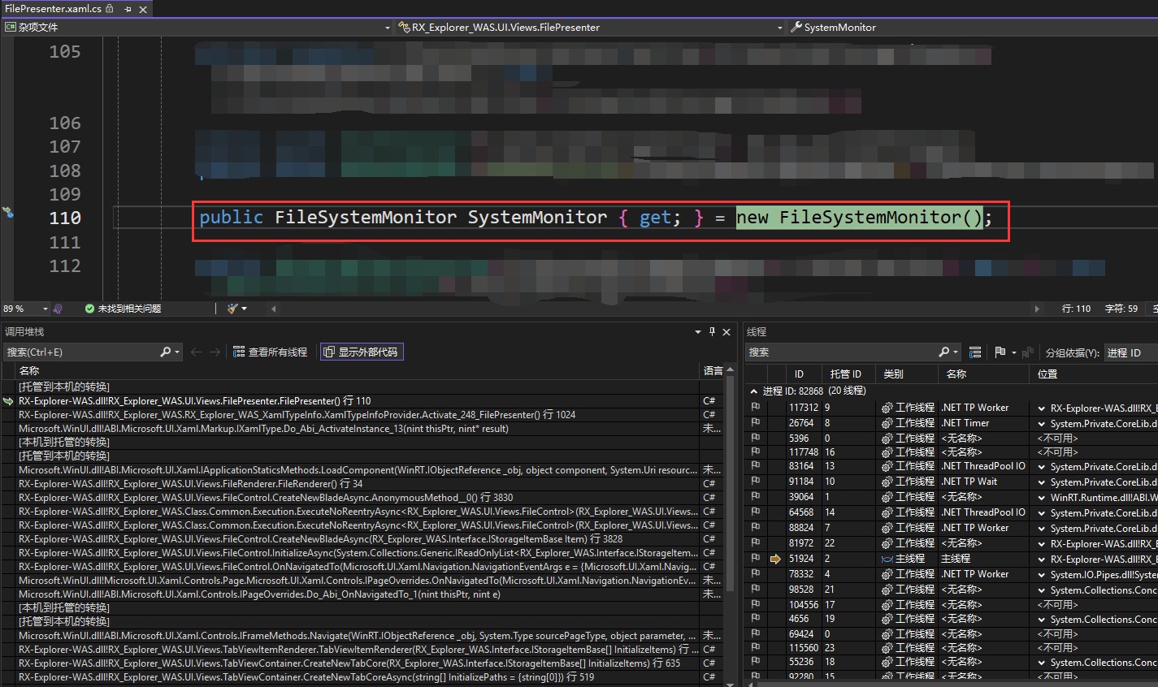Click the flag icon in threads toolbar

(1000, 352)
